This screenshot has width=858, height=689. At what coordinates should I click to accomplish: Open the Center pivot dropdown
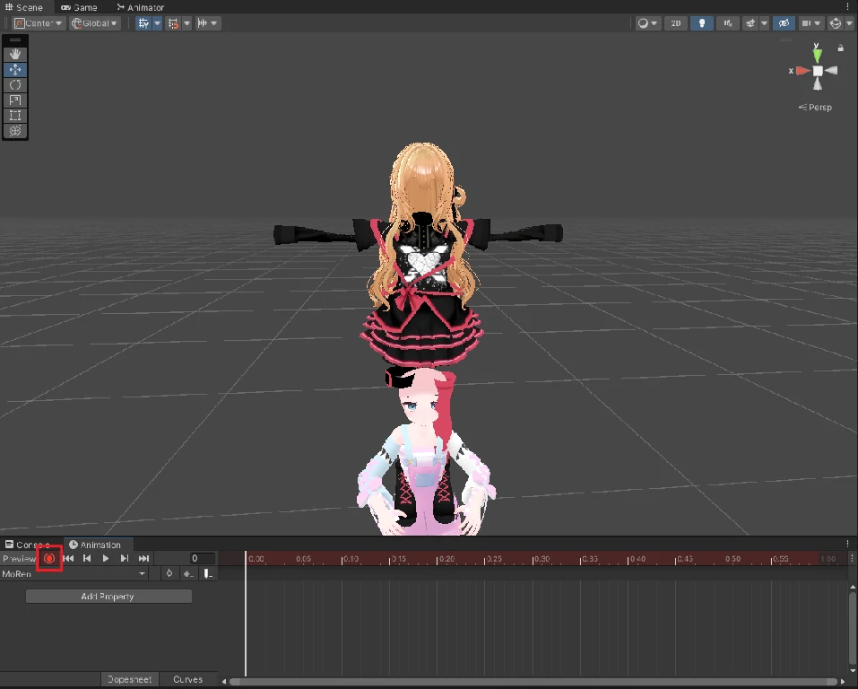(39, 23)
